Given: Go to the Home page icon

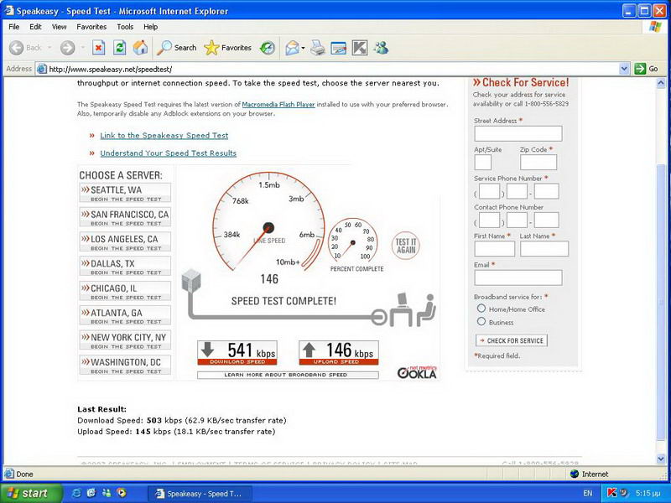Looking at the screenshot, I should click(x=140, y=48).
